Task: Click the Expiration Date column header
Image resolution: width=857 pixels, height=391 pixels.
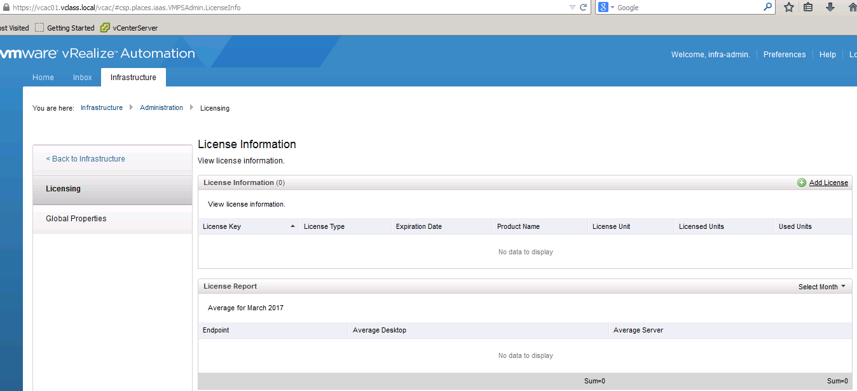Action: (x=419, y=227)
